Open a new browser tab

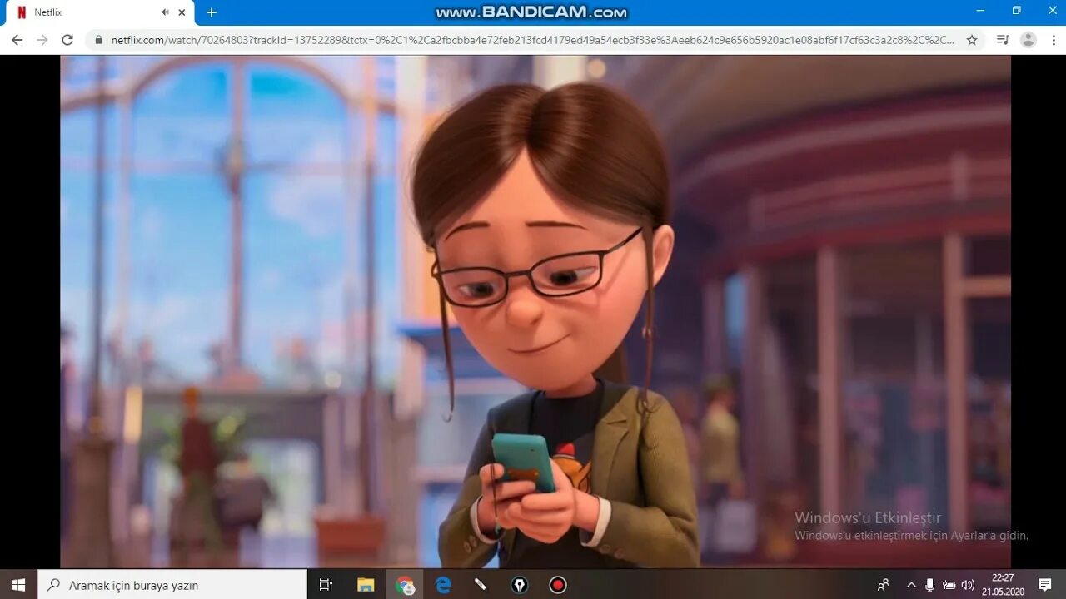coord(212,12)
